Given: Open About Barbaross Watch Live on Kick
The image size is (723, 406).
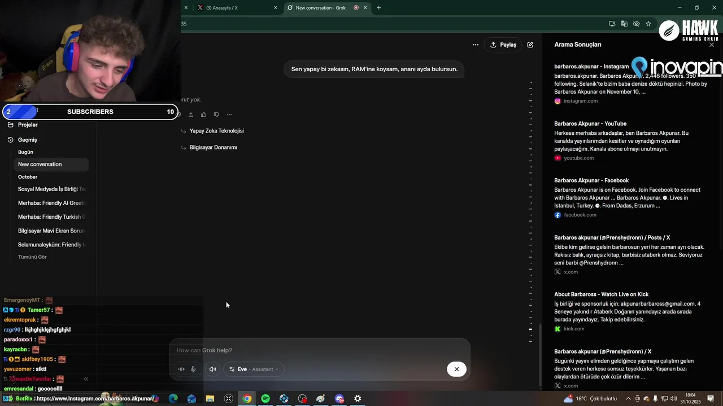Looking at the screenshot, I should click(601, 294).
